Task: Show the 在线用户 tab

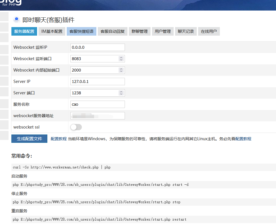Action: 209,31
